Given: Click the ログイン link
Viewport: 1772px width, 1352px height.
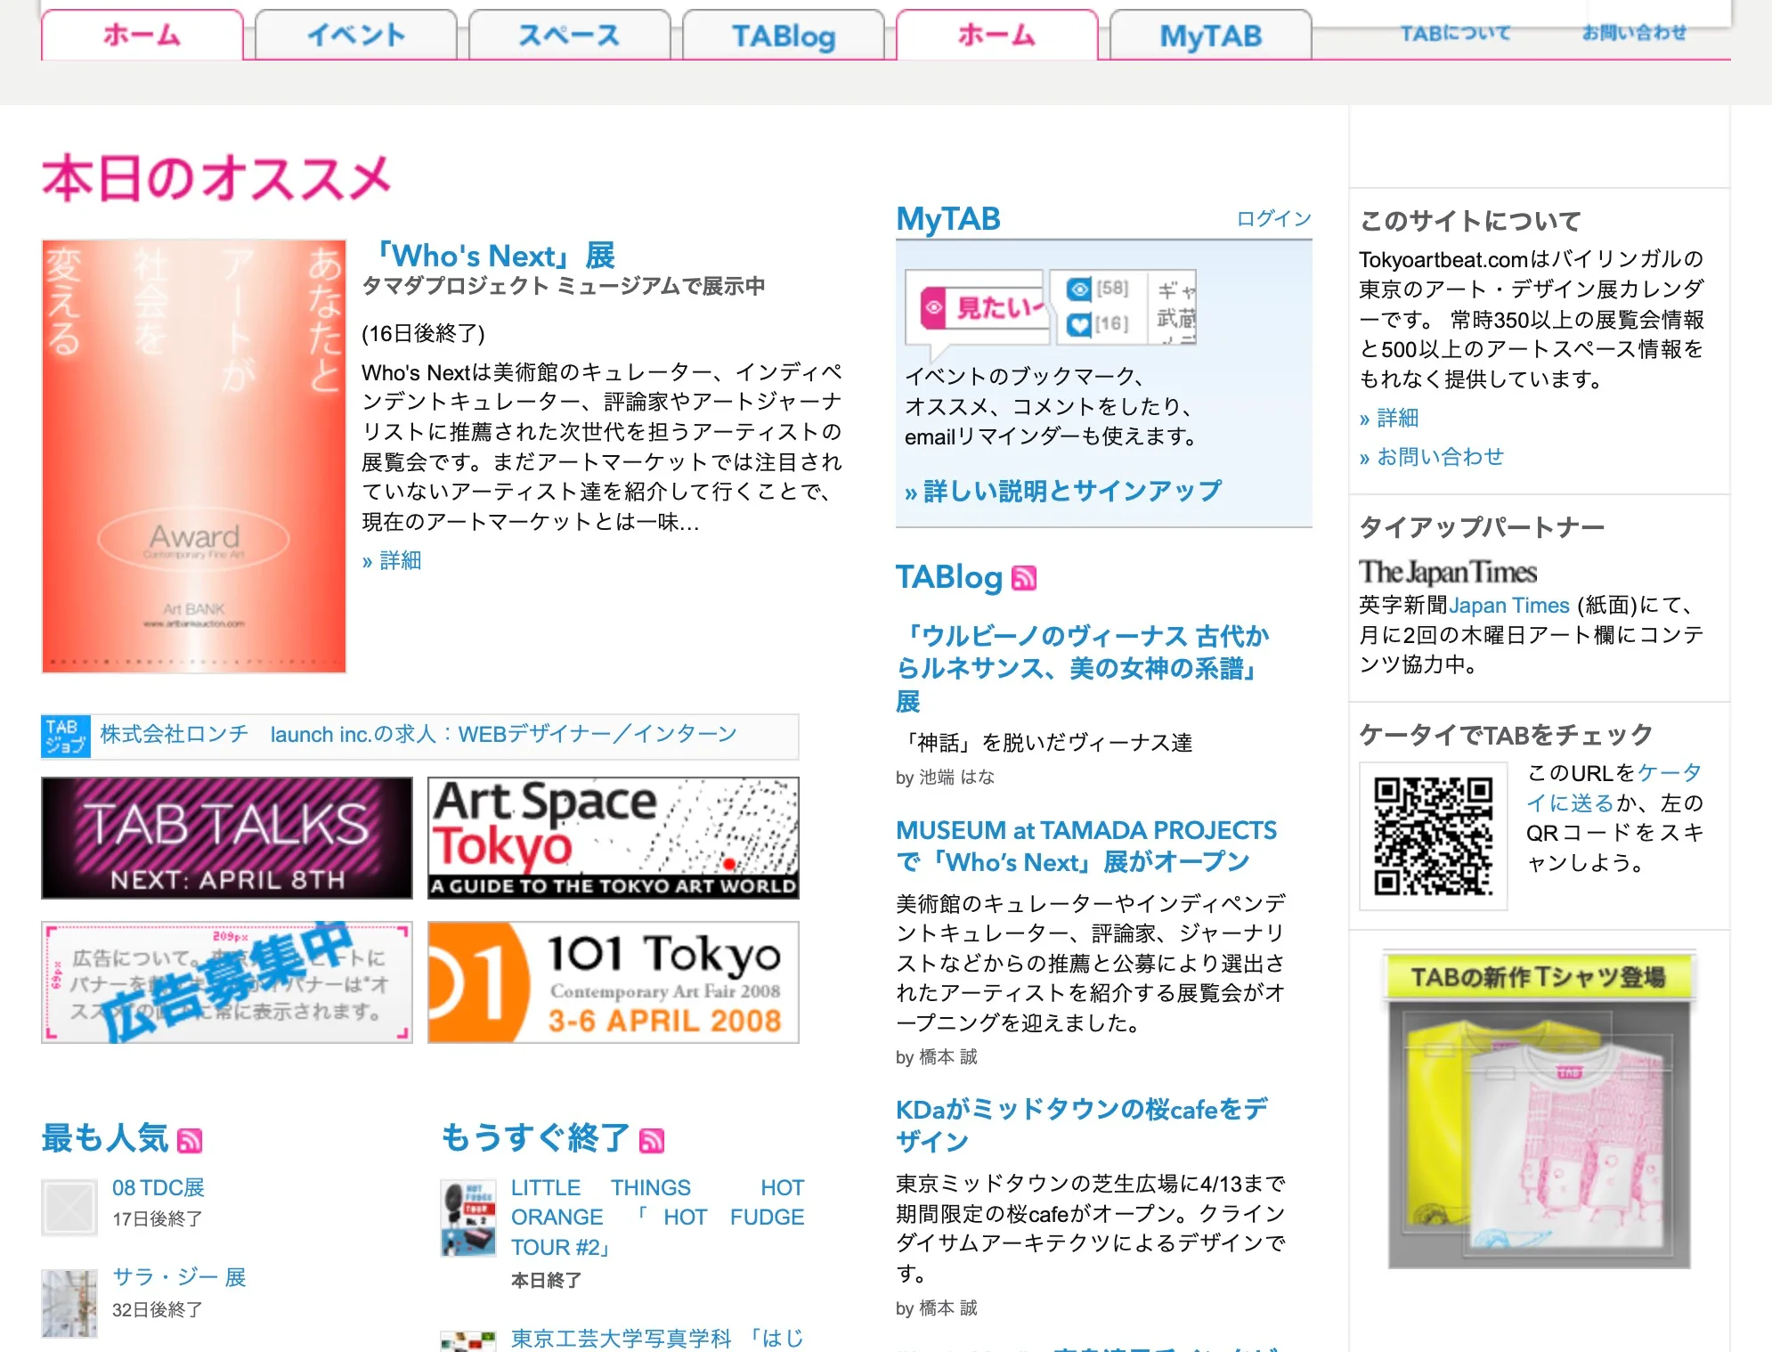Looking at the screenshot, I should click(x=1273, y=219).
